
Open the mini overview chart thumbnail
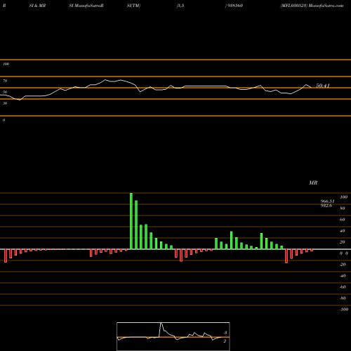tap(173, 336)
